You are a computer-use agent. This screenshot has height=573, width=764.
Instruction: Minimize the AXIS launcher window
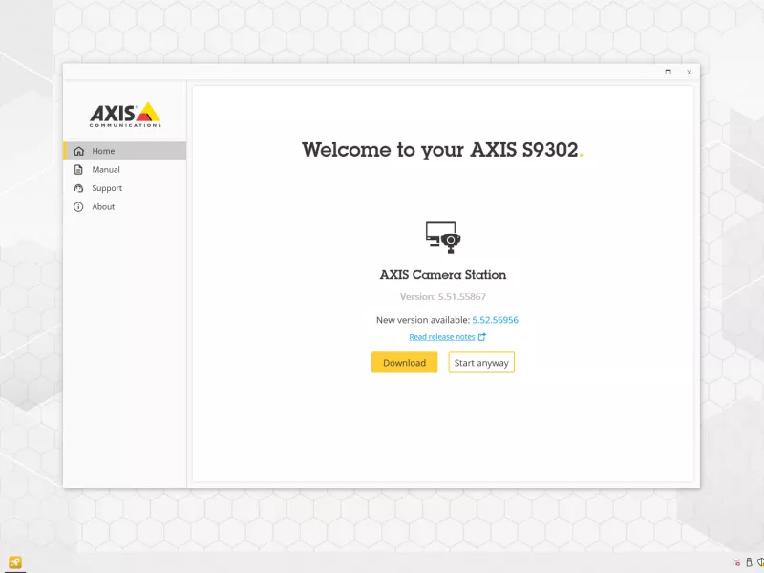647,73
